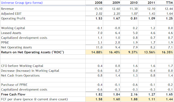Click the Revenue row label
Screen dimensions: 174x102
pyautogui.click(x=7, y=9)
